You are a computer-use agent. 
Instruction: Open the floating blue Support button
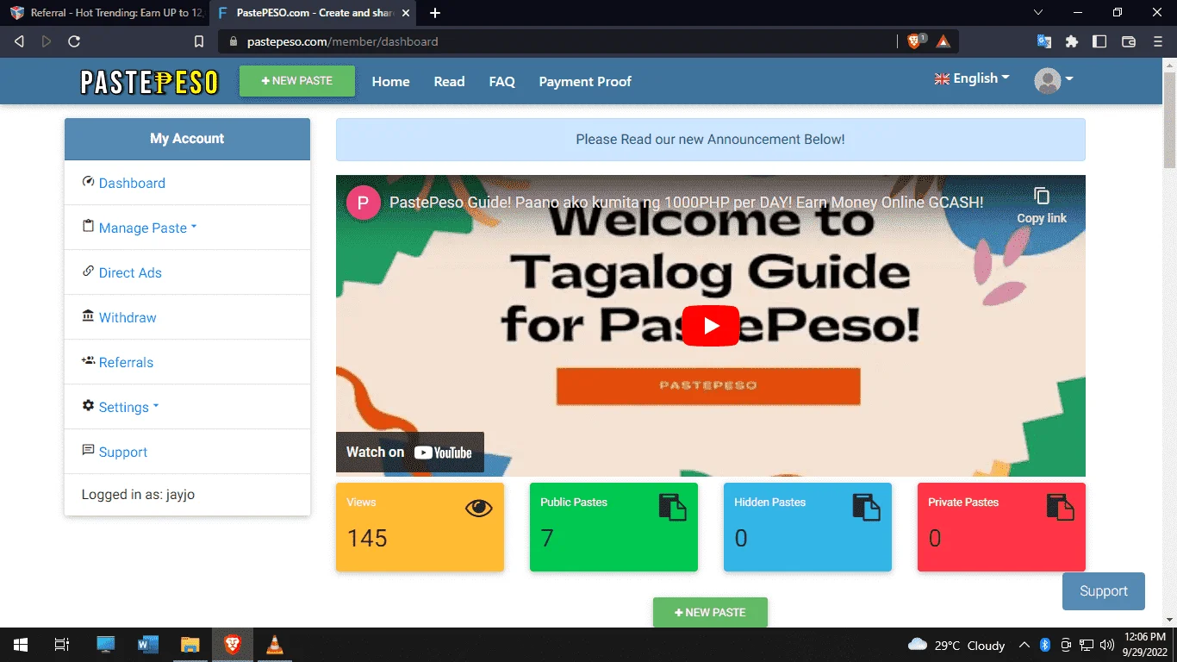coord(1104,591)
